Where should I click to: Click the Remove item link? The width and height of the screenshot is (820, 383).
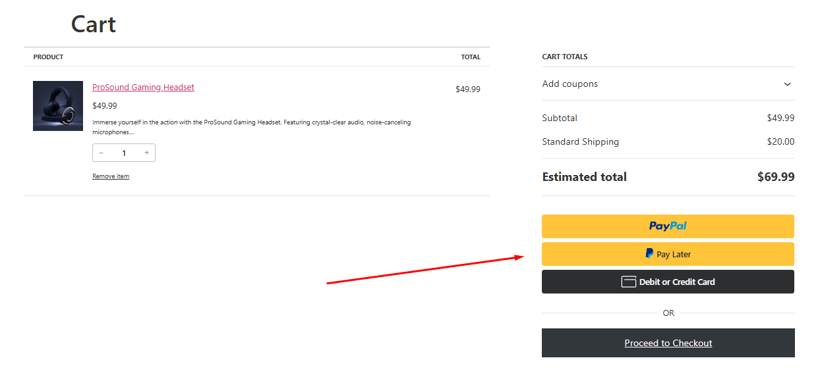111,176
